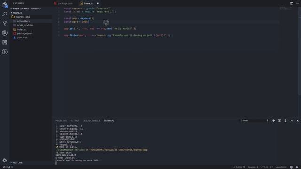Split the terminal panel
301x169 pixels.
[279, 121]
